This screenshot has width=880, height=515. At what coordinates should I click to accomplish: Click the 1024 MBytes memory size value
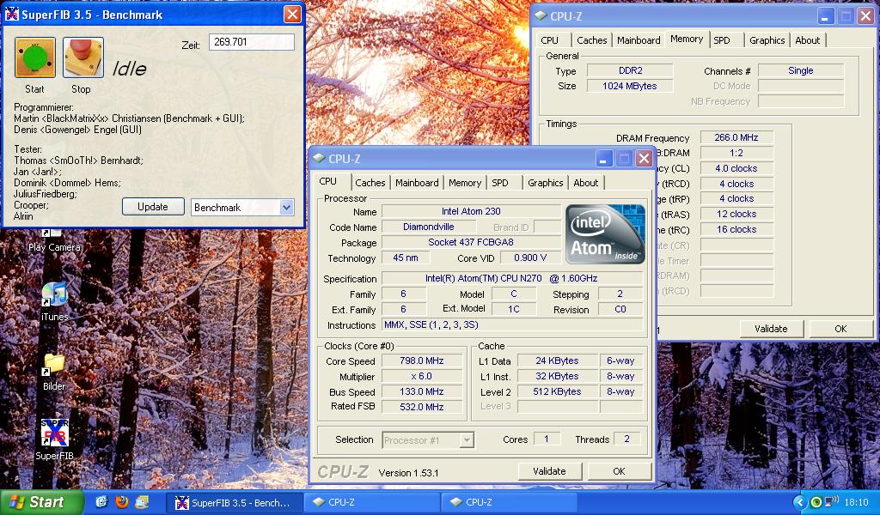coord(630,86)
